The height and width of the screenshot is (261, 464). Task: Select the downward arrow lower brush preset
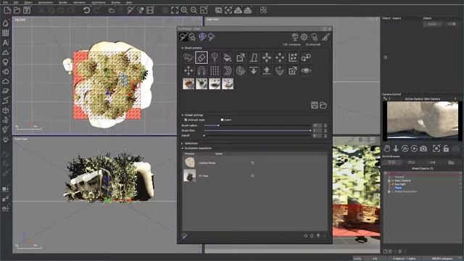click(254, 71)
